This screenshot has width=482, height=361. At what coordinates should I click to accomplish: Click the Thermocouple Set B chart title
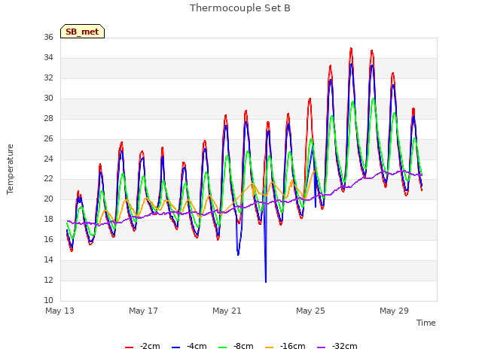[x=240, y=8]
